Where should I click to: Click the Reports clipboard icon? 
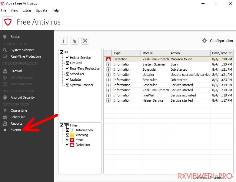tap(5, 123)
